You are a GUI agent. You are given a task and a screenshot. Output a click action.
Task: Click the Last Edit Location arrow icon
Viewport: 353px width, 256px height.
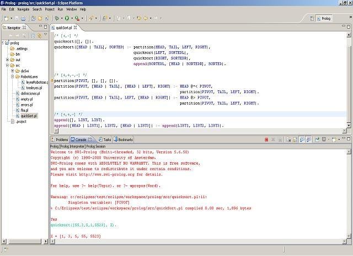point(139,18)
